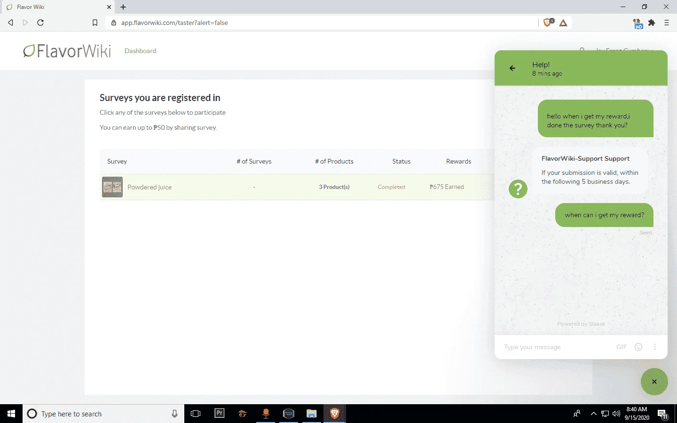Image resolution: width=677 pixels, height=423 pixels.
Task: Click the extension icon with badge in toolbar
Action: coord(638,23)
